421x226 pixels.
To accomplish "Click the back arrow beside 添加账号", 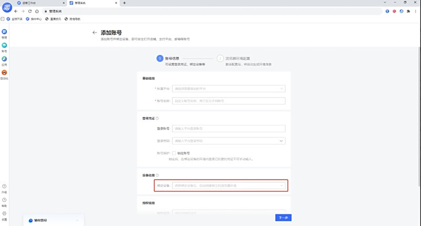I will pos(95,33).
